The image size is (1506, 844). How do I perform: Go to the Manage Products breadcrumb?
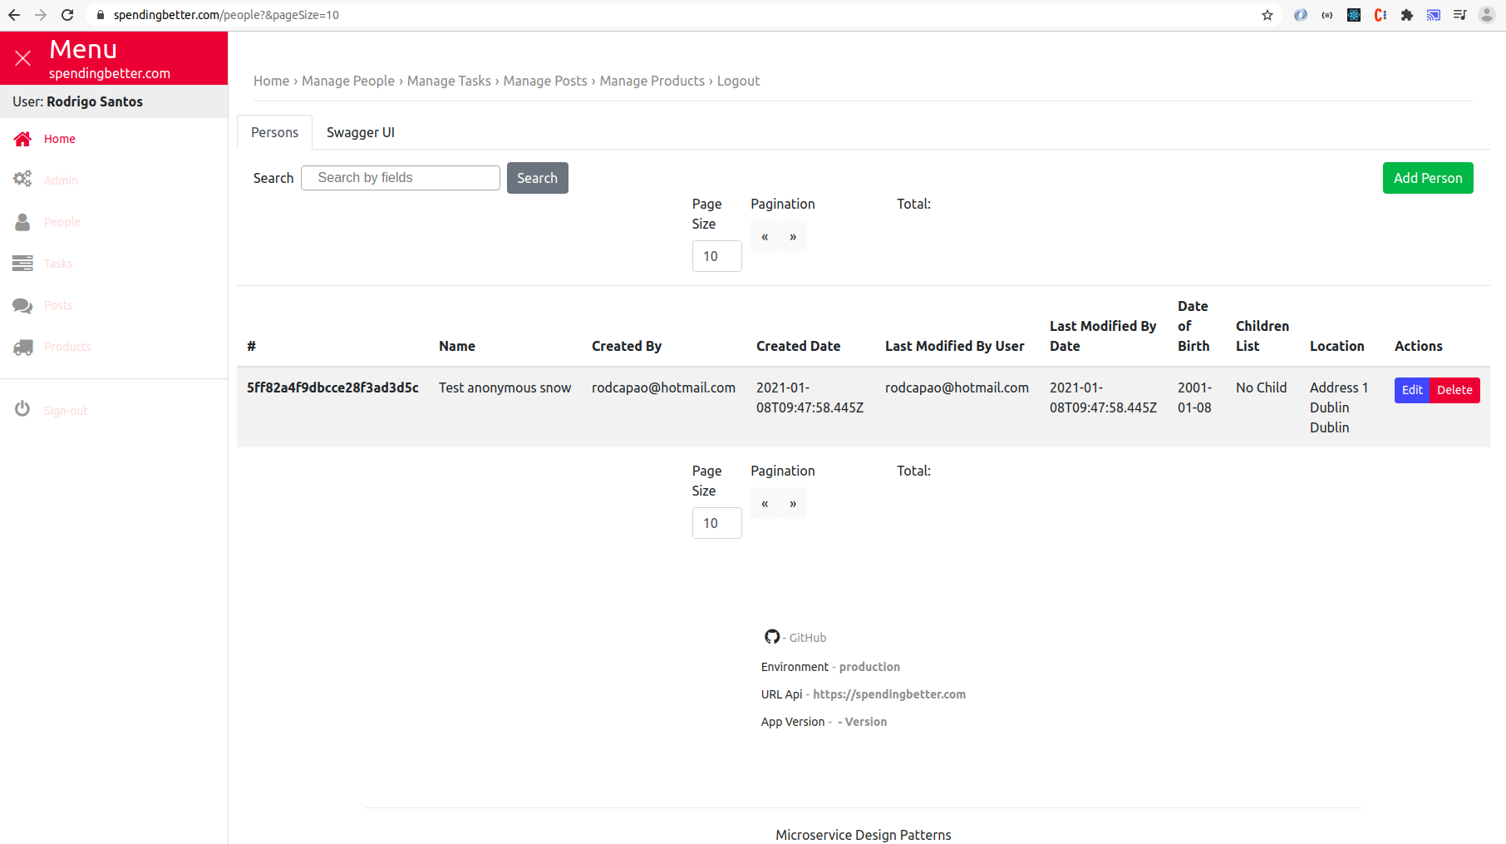tap(652, 81)
